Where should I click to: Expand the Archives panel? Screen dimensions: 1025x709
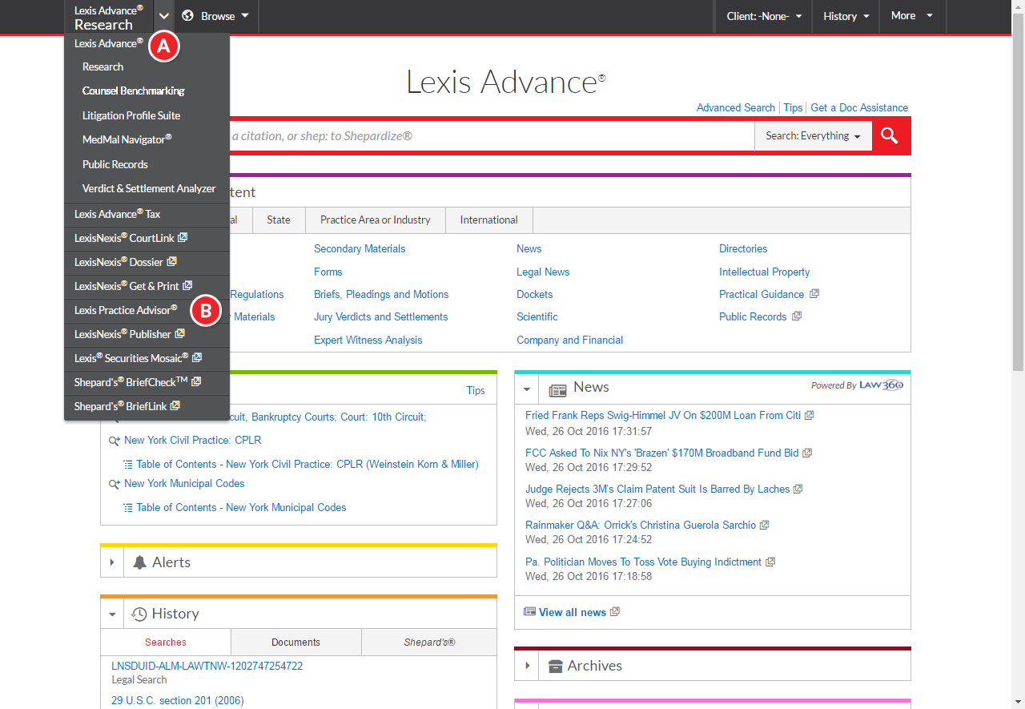(x=527, y=666)
